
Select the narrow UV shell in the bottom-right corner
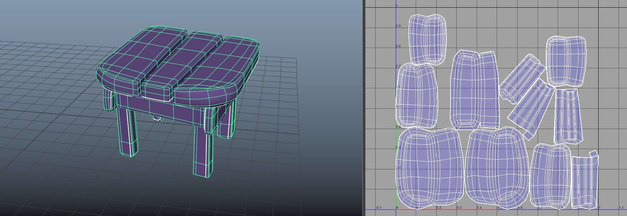point(585,180)
